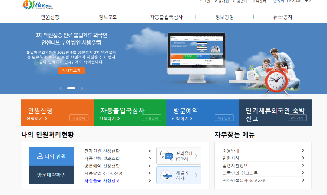
Task: Click 신청하기 in orange 민원신청 tile
Action: click(x=36, y=118)
